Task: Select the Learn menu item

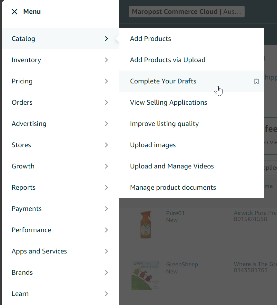Action: tap(60, 294)
